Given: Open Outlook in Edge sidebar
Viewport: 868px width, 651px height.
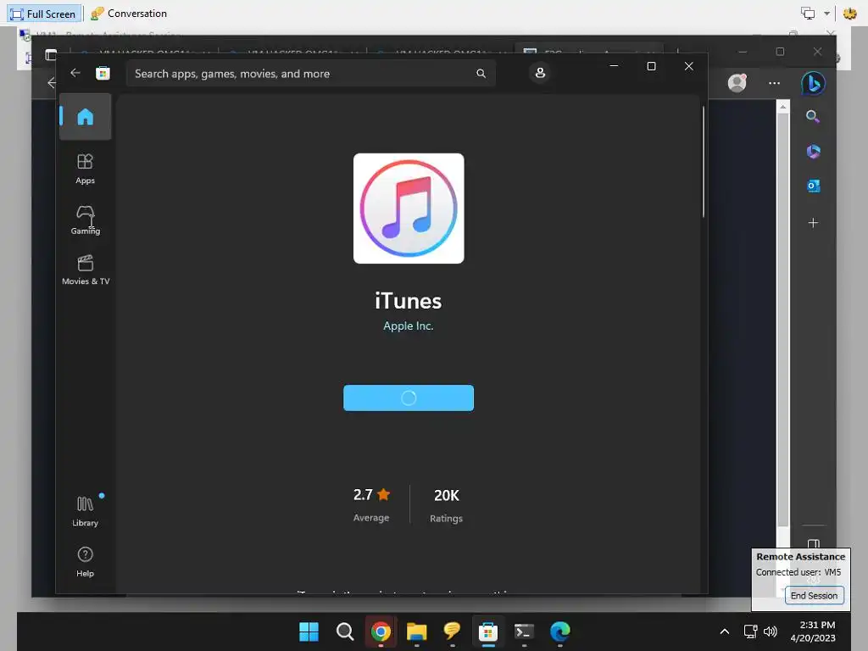Looking at the screenshot, I should click(x=813, y=186).
